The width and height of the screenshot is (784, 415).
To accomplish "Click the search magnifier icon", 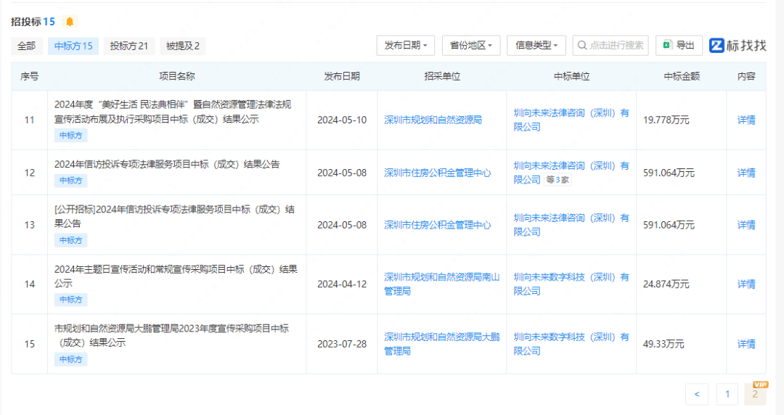I will tap(581, 45).
